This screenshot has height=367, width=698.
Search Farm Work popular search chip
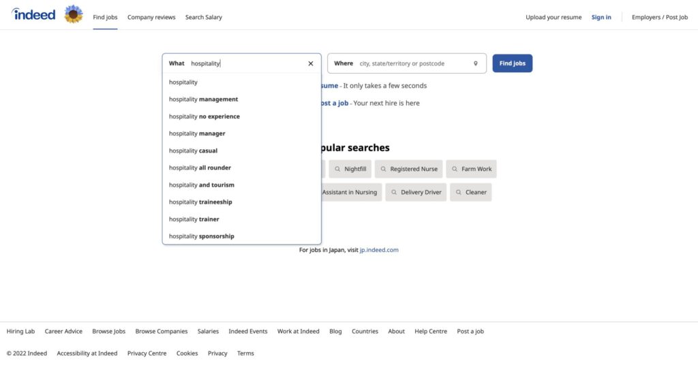472,169
